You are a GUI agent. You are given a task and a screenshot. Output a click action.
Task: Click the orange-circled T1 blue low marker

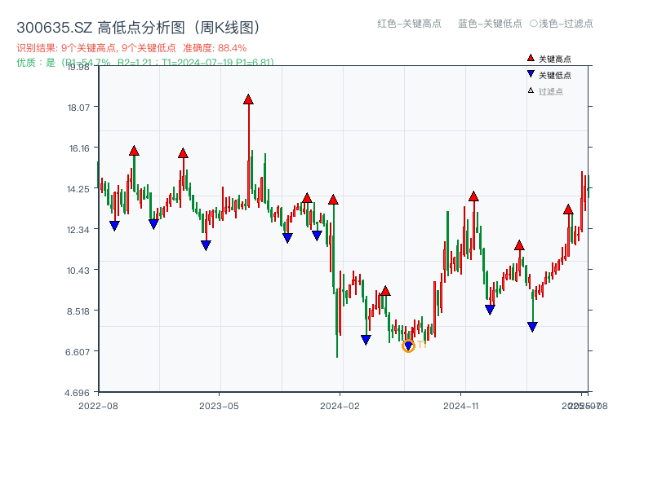click(x=409, y=346)
